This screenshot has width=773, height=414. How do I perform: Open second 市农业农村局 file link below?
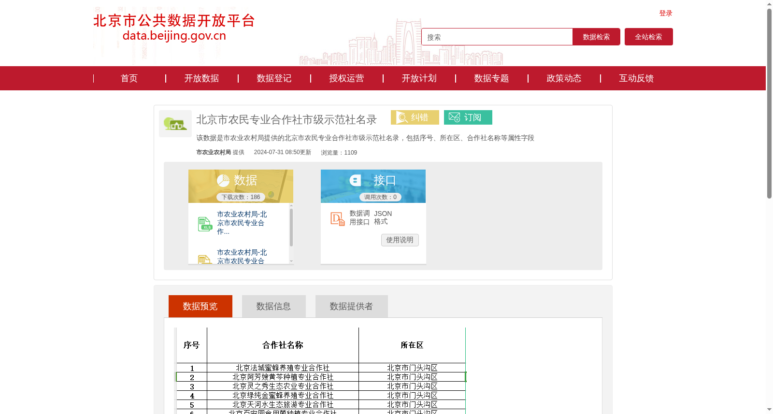click(242, 257)
